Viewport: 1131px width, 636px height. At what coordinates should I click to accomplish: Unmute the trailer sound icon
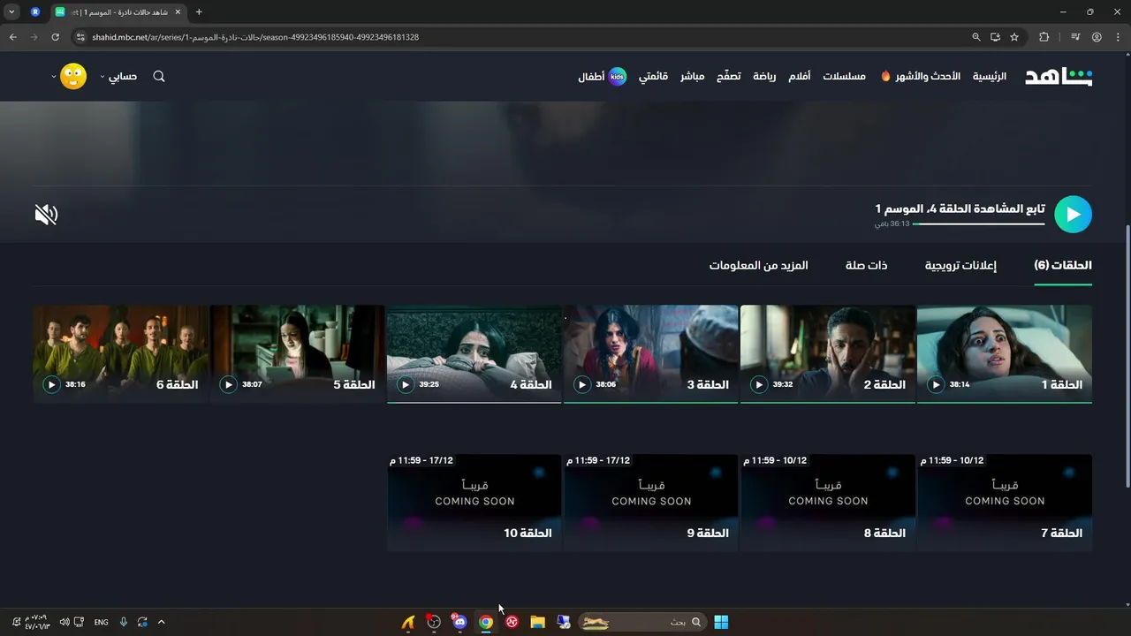point(46,215)
